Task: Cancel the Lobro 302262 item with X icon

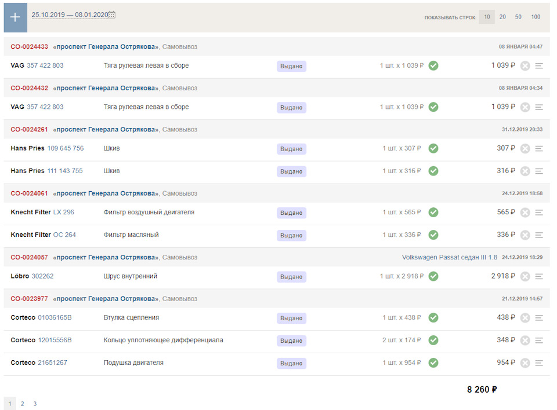Action: [x=525, y=277]
